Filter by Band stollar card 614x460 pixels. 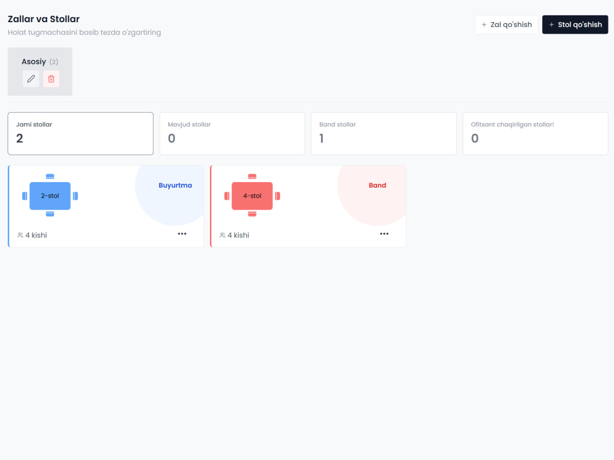(x=384, y=134)
